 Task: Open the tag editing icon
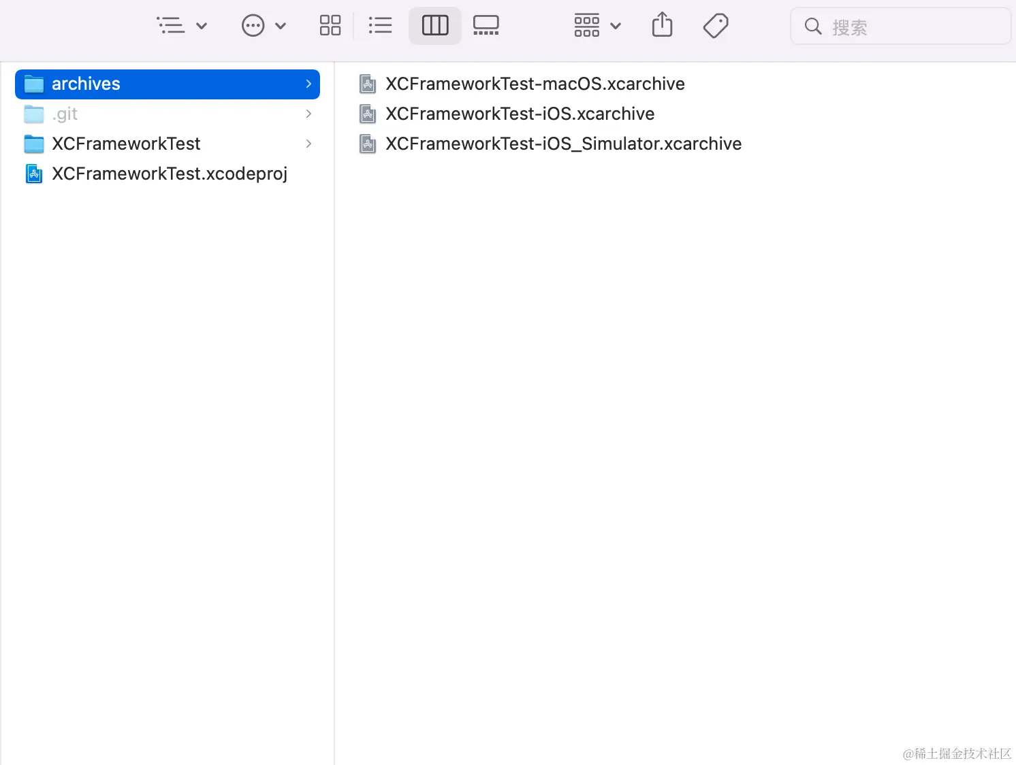pos(716,26)
